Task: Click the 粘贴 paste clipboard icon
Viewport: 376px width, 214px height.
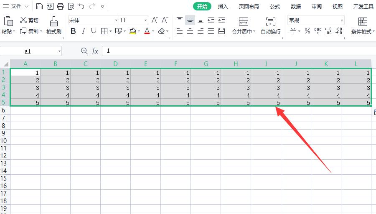Action: click(x=8, y=21)
